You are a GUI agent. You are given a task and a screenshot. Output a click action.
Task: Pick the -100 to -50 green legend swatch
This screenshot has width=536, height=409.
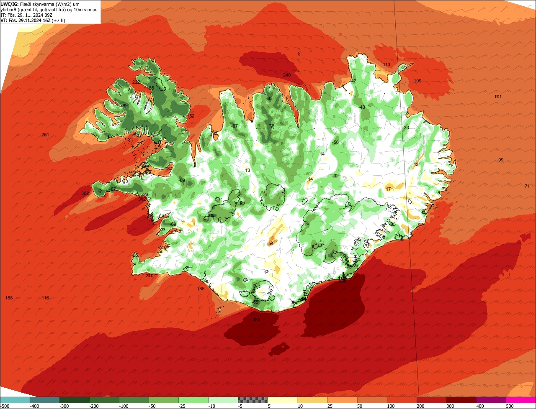point(134,400)
